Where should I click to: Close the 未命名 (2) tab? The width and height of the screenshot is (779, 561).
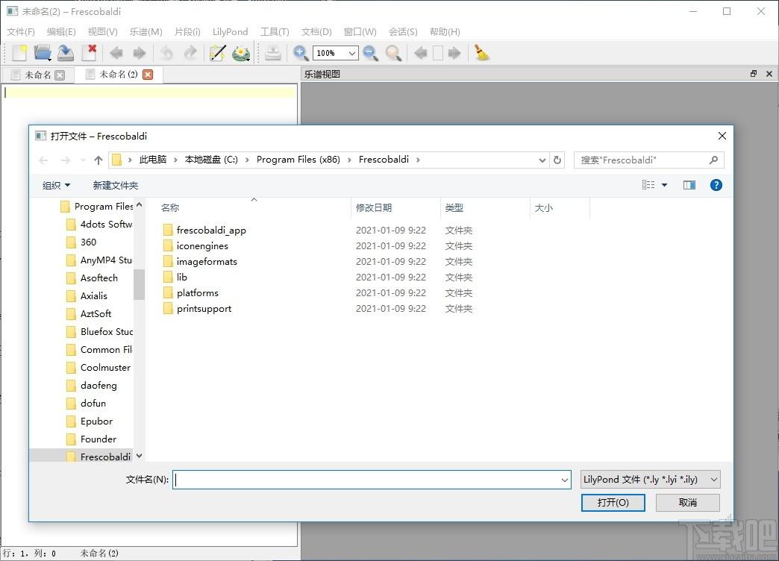[148, 75]
